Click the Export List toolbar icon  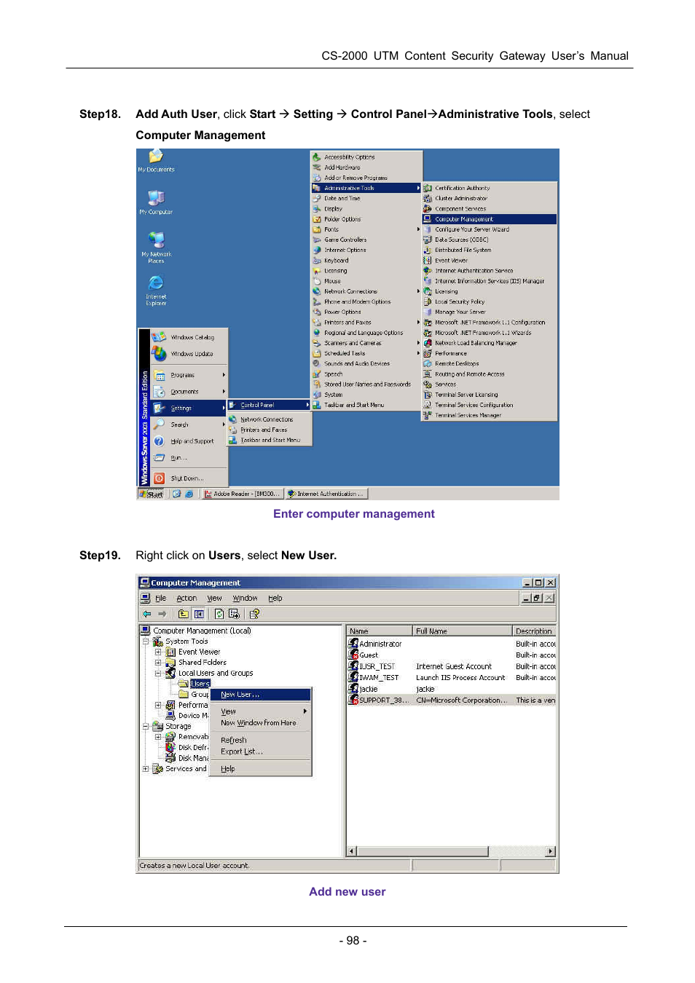234,614
